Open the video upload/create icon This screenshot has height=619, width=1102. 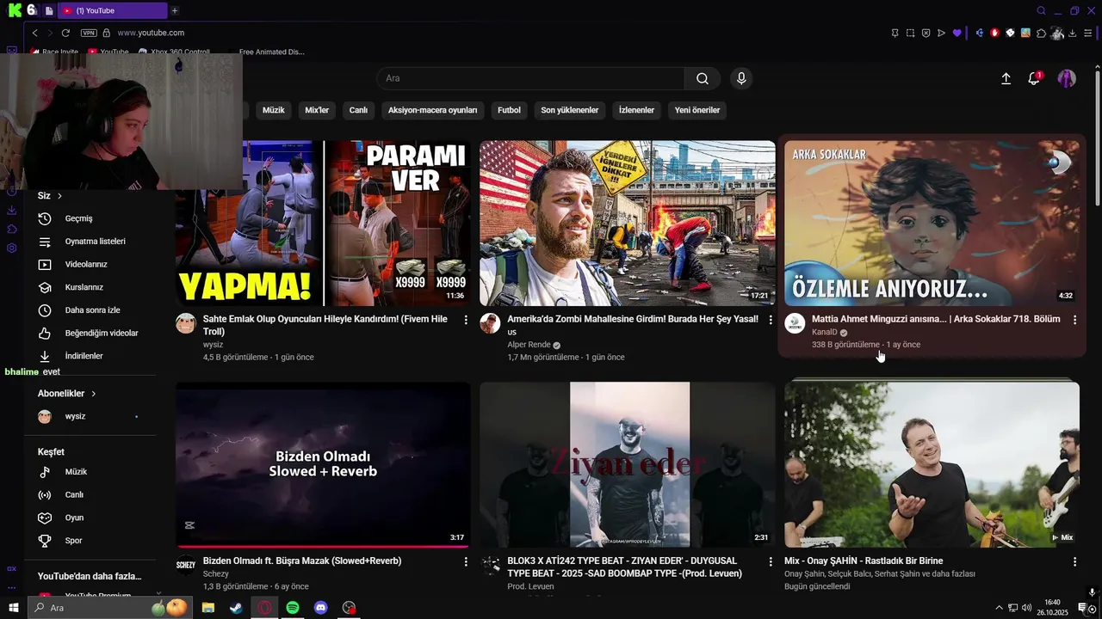coord(1006,78)
